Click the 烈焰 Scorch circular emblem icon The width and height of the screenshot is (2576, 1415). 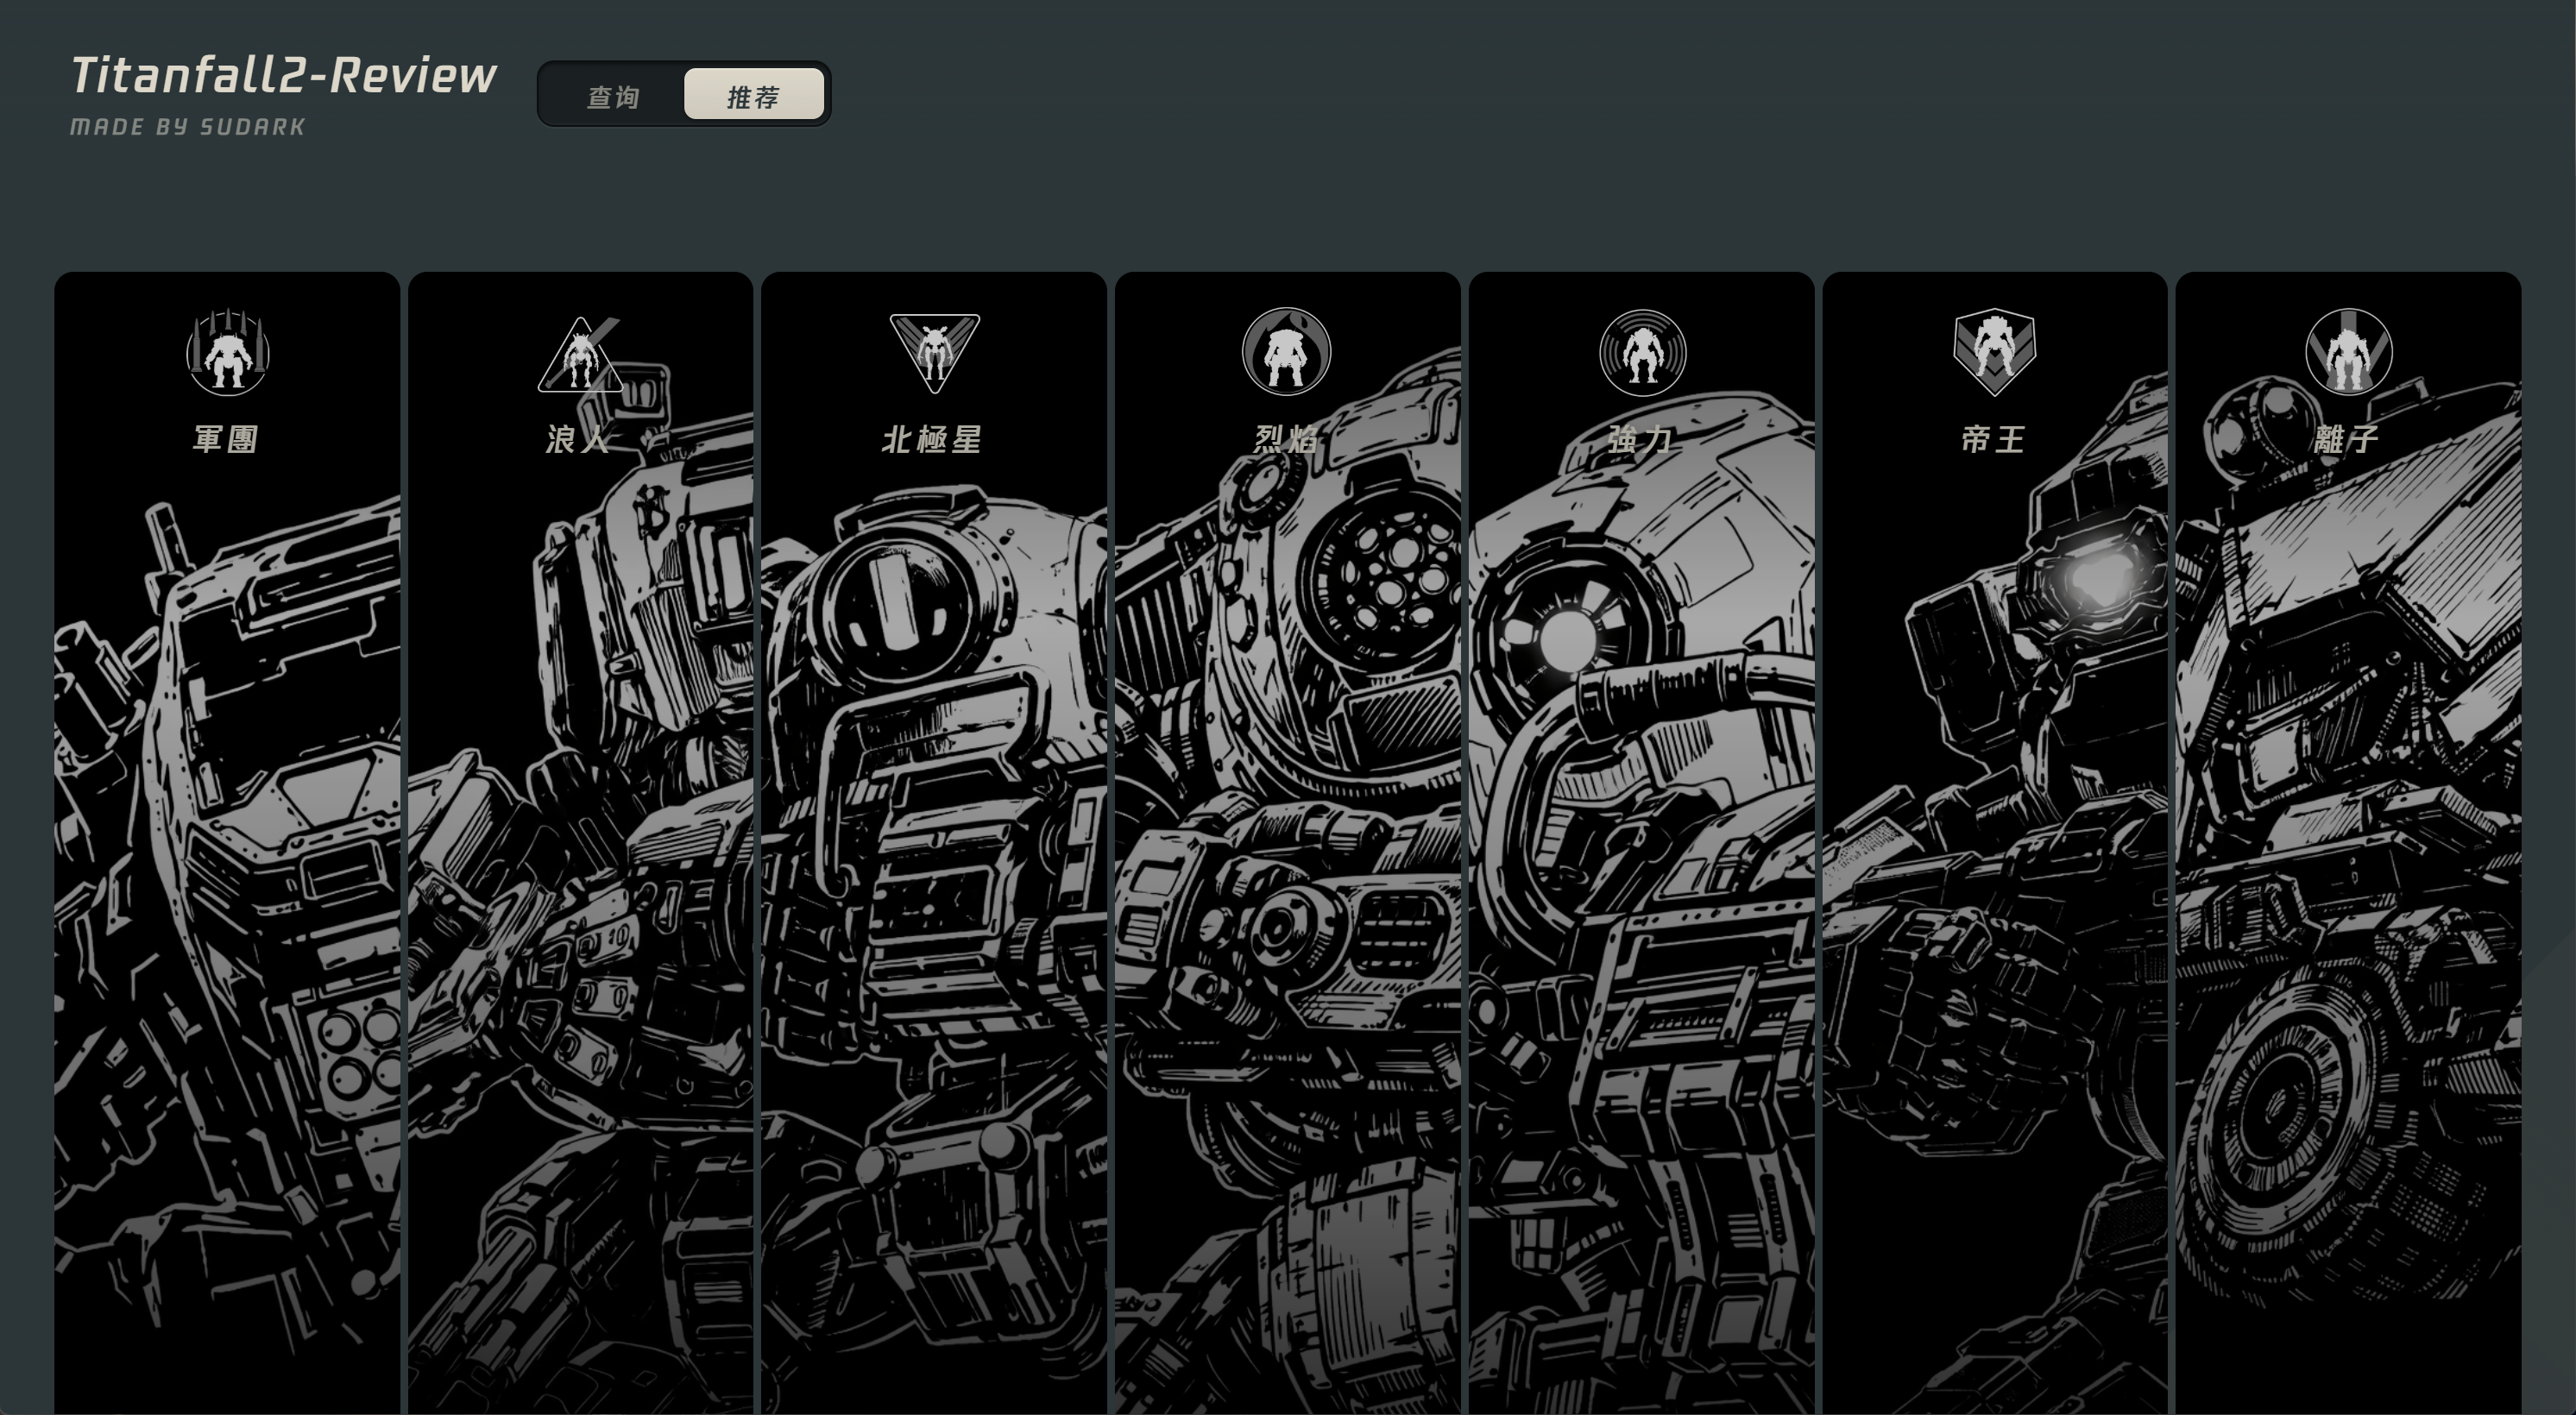[x=1287, y=351]
